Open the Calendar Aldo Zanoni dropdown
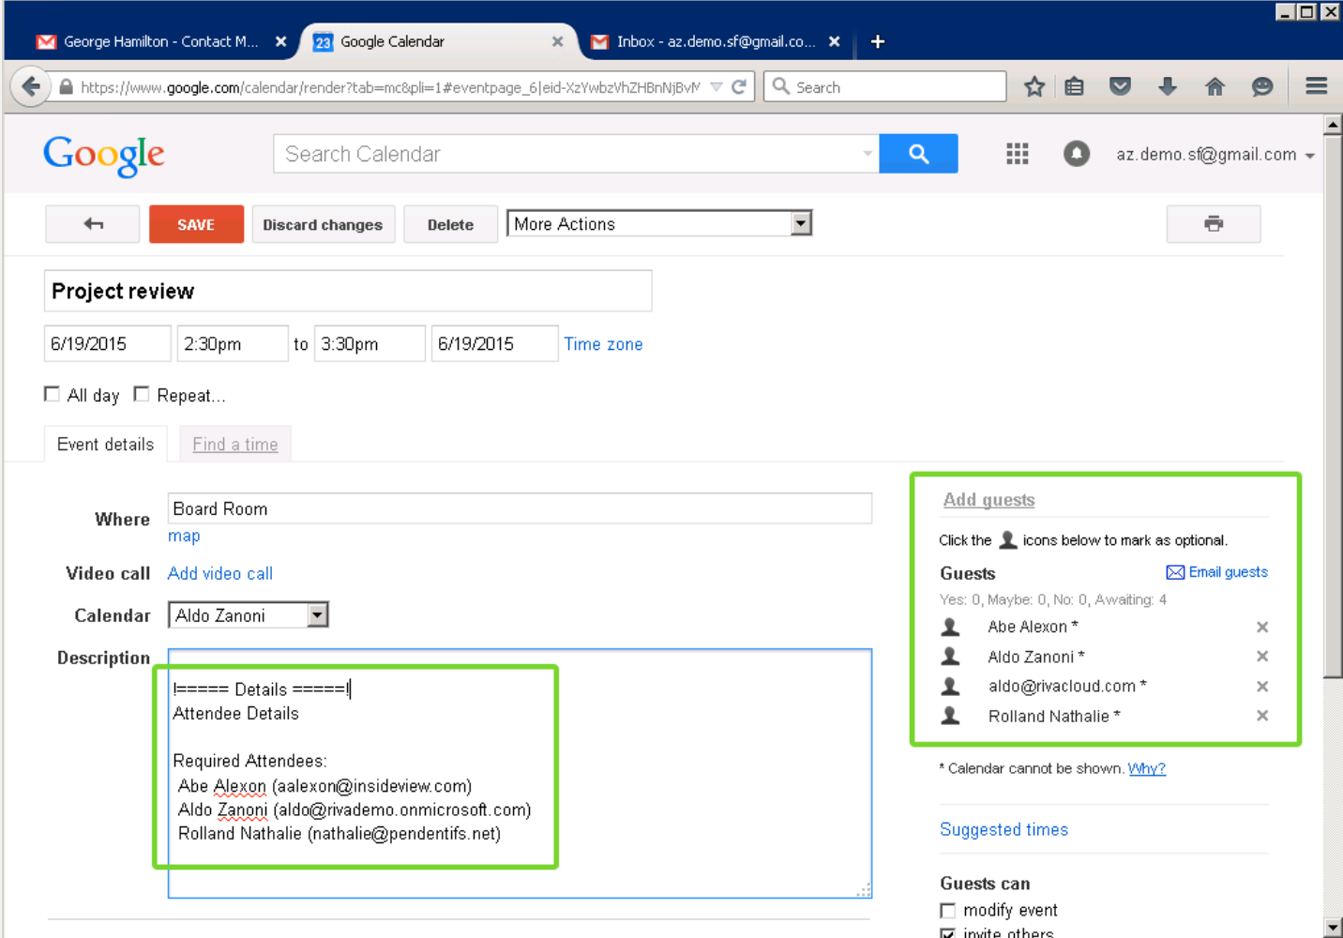1343x938 pixels. [249, 615]
